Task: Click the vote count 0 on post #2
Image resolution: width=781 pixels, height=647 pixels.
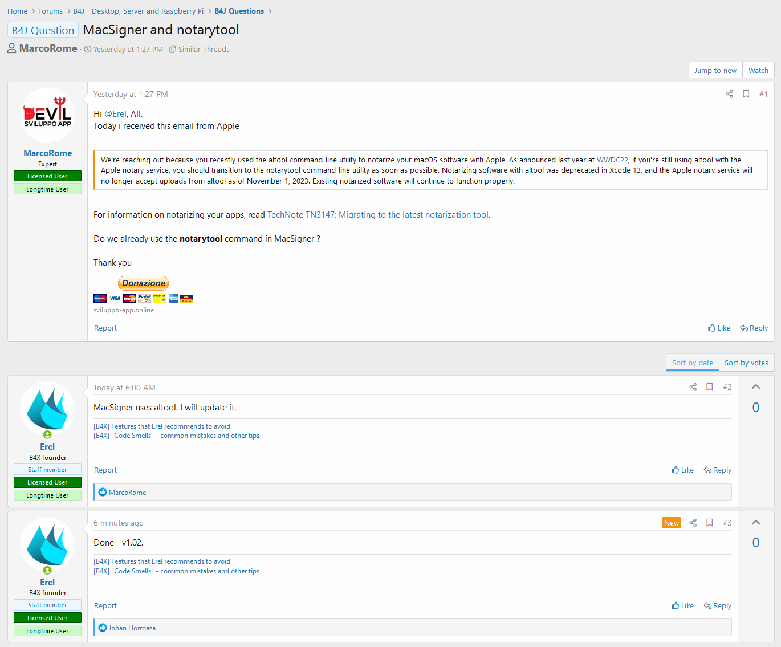Action: pos(756,408)
